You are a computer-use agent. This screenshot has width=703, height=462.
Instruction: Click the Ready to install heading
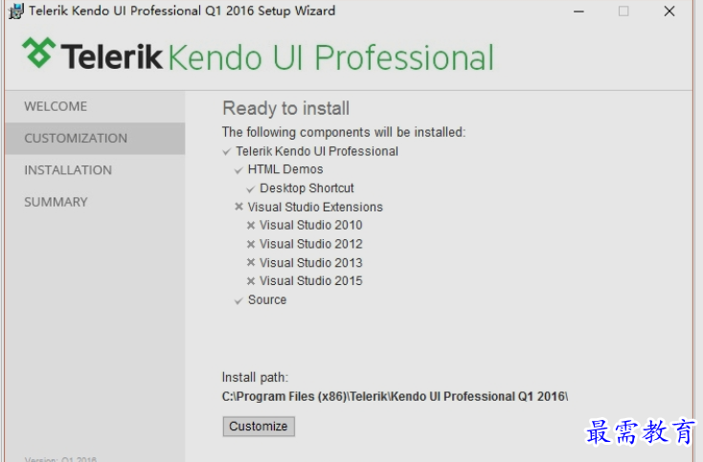click(286, 109)
